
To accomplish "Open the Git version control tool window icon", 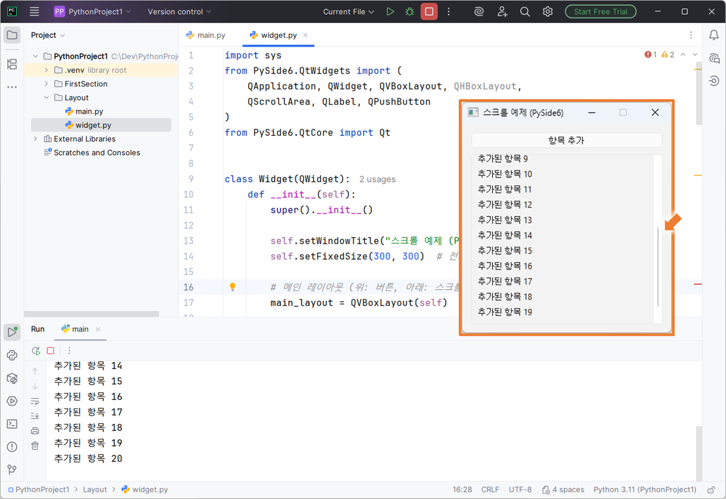I will pyautogui.click(x=12, y=470).
